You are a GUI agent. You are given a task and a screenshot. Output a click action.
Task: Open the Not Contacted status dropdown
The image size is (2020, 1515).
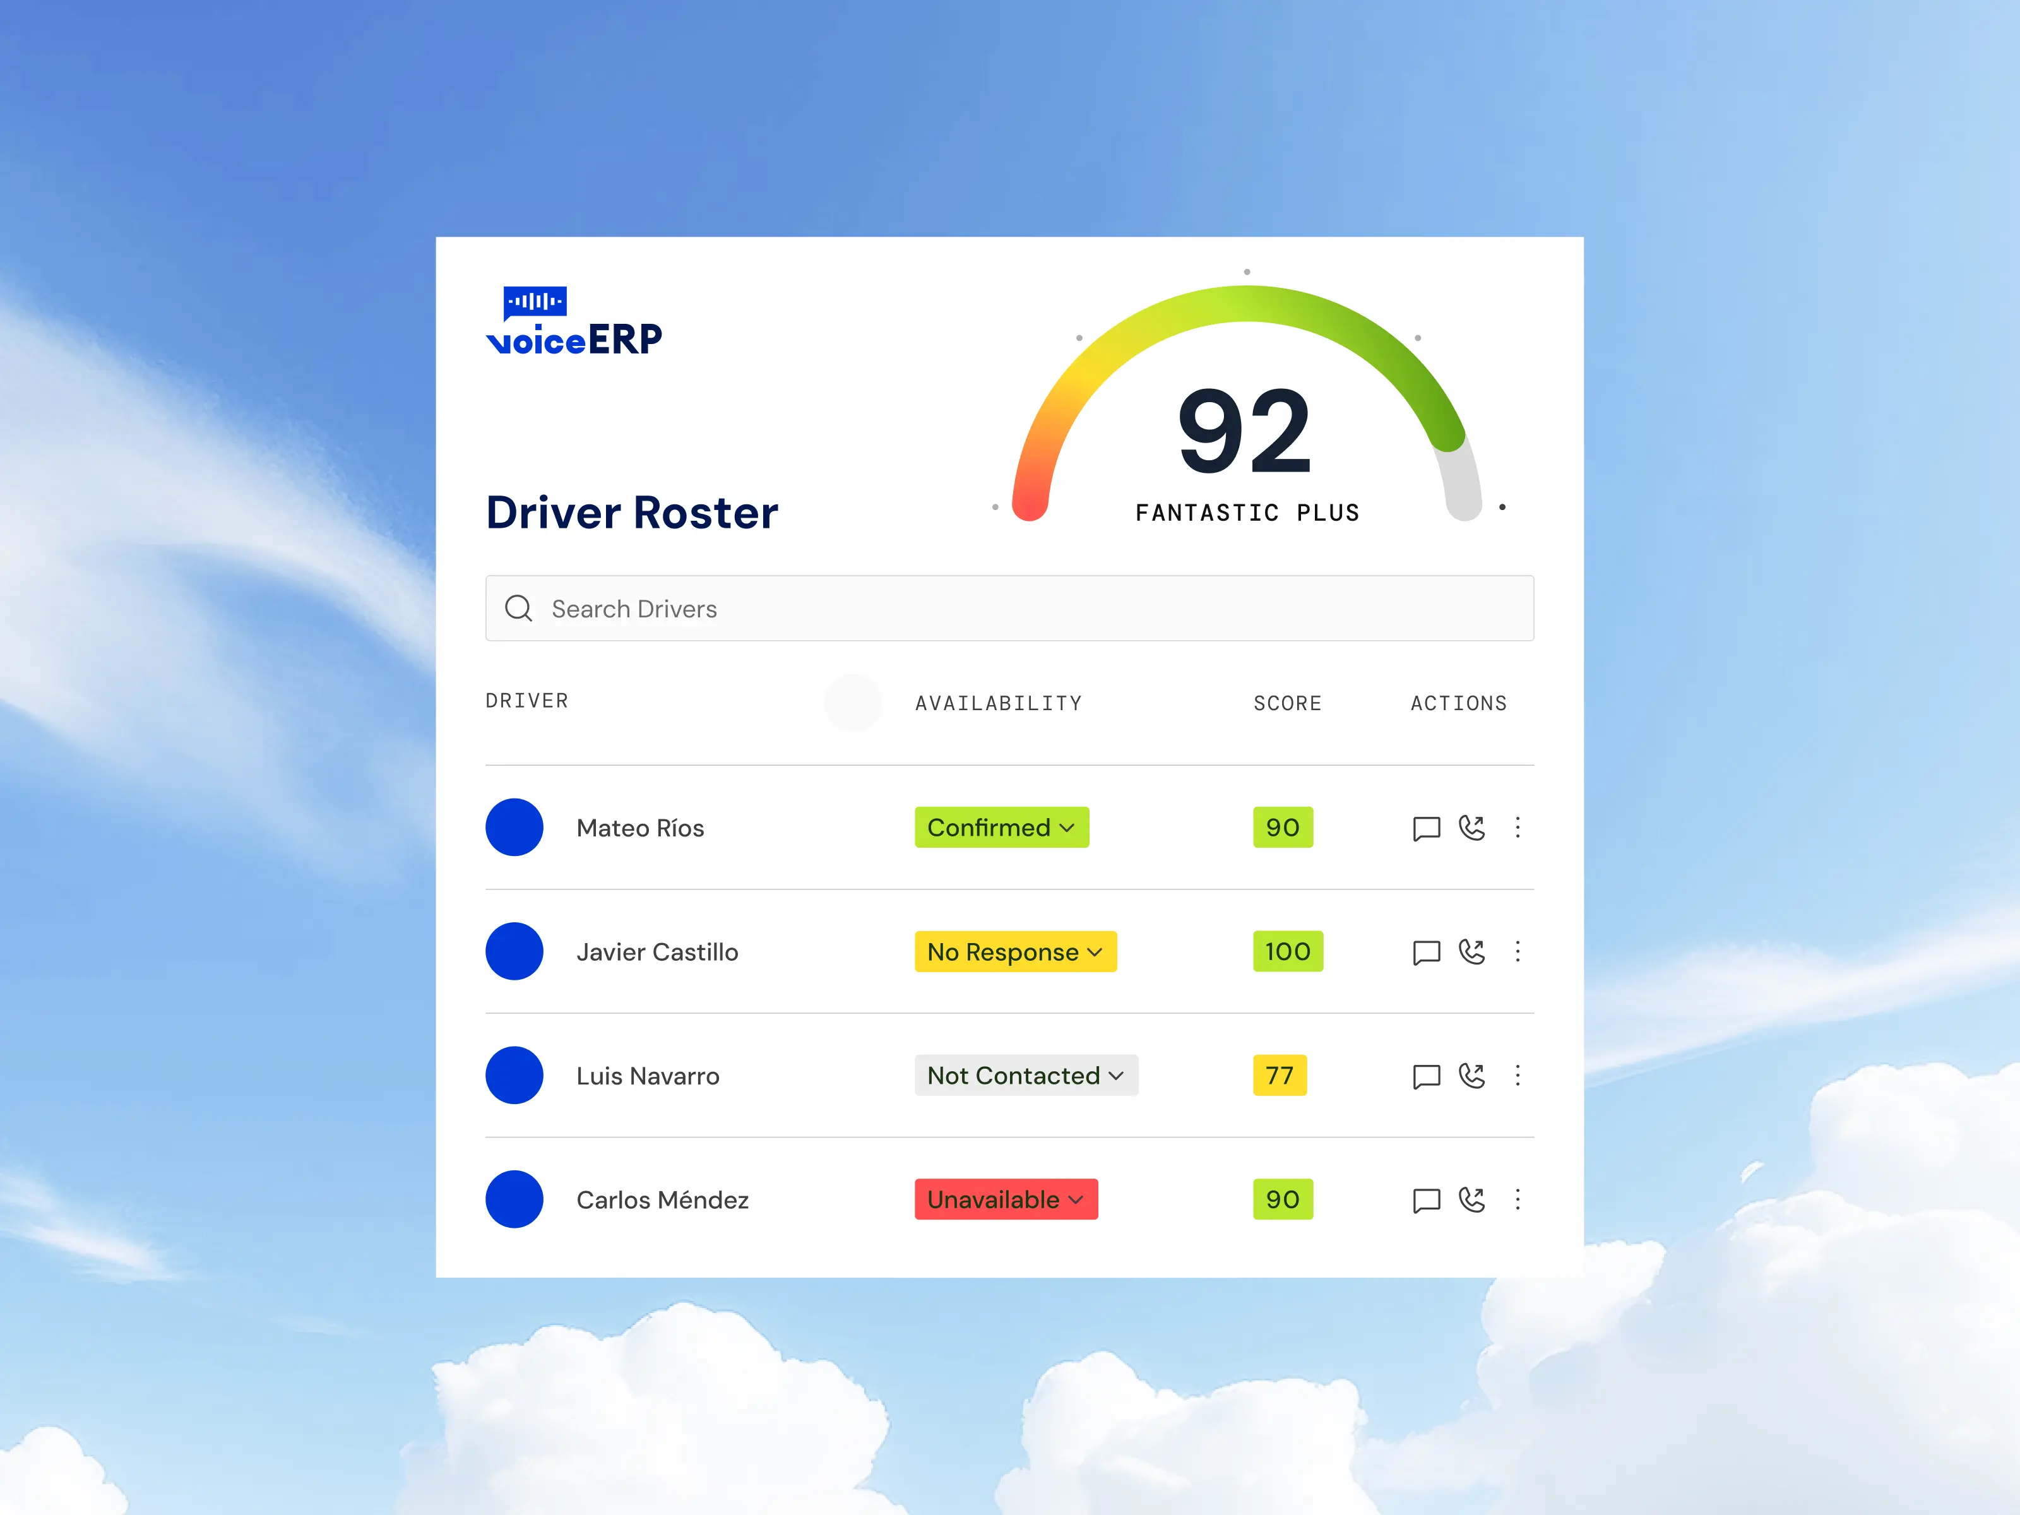click(1026, 1076)
